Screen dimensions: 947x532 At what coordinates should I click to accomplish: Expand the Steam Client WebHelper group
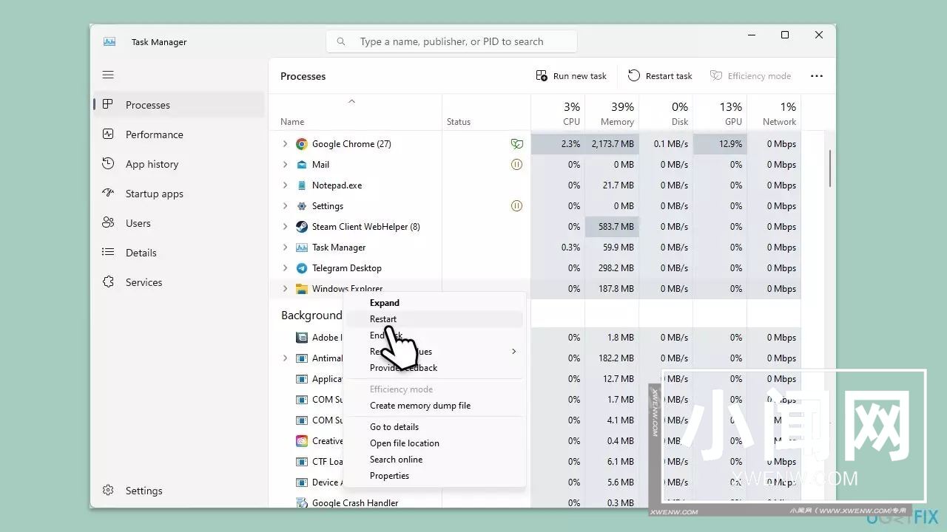point(285,227)
